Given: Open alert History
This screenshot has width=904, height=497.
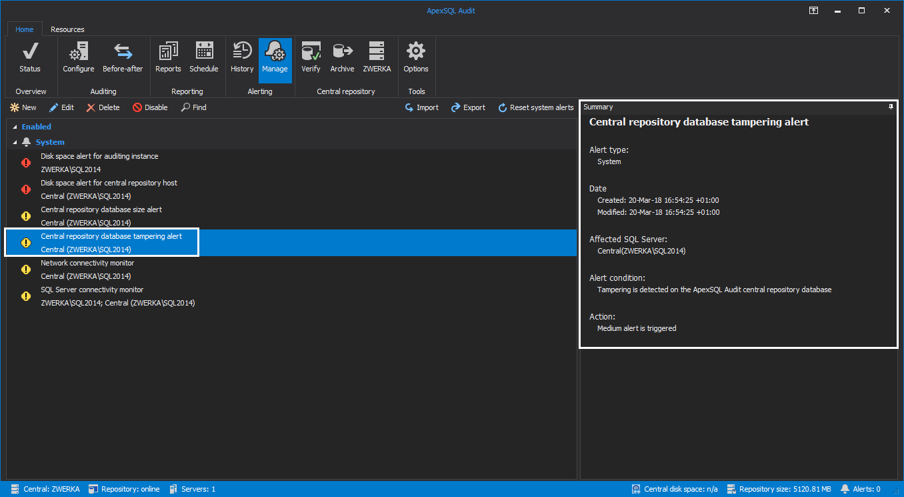Looking at the screenshot, I should 242,58.
